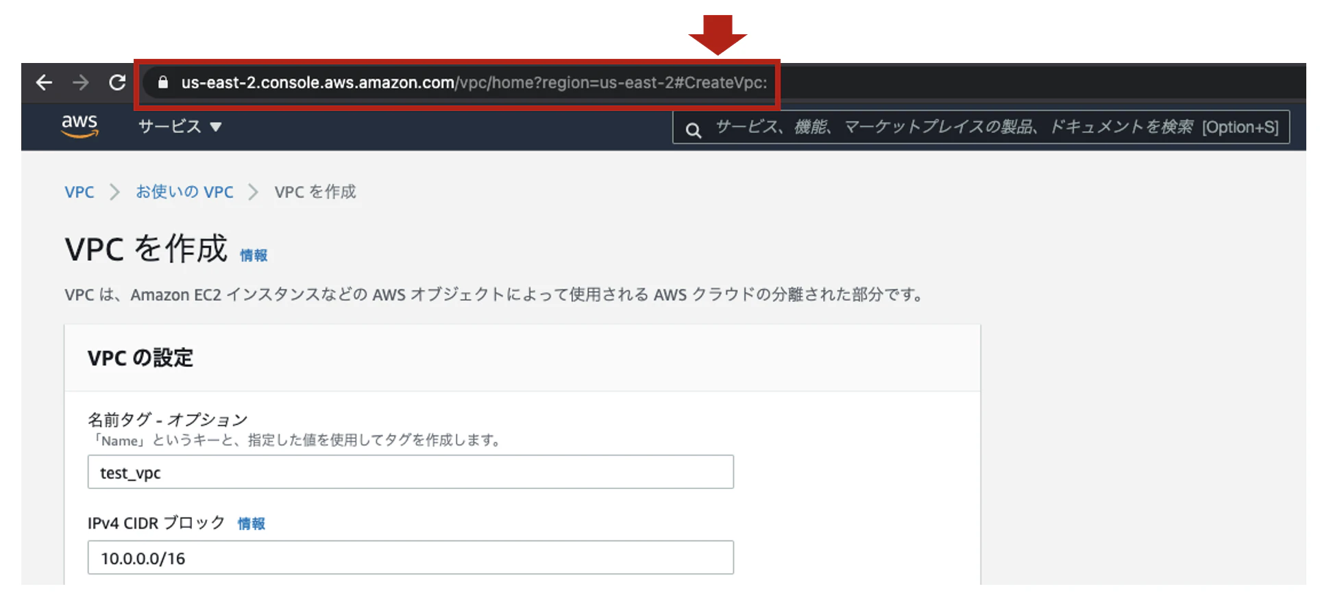Go to the VPC breadcrumb link

click(79, 192)
